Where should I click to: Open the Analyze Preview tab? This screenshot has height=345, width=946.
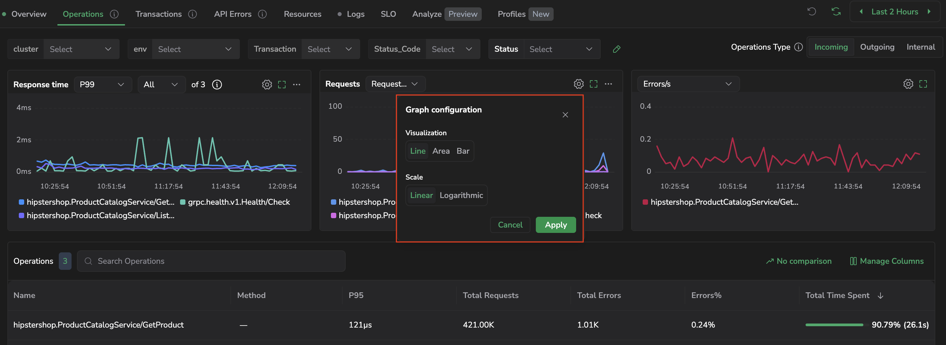(x=446, y=14)
